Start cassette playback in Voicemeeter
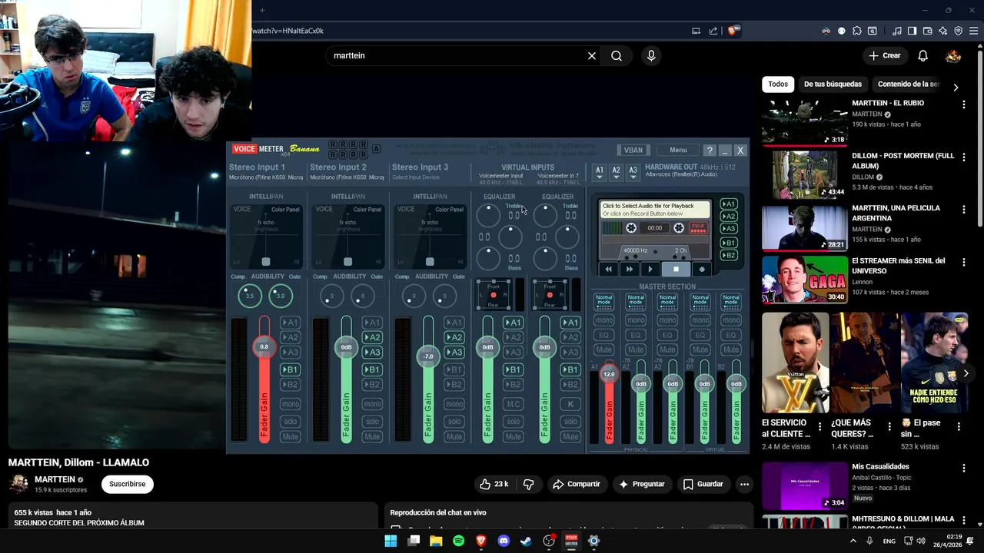Image resolution: width=984 pixels, height=553 pixels. click(x=650, y=270)
